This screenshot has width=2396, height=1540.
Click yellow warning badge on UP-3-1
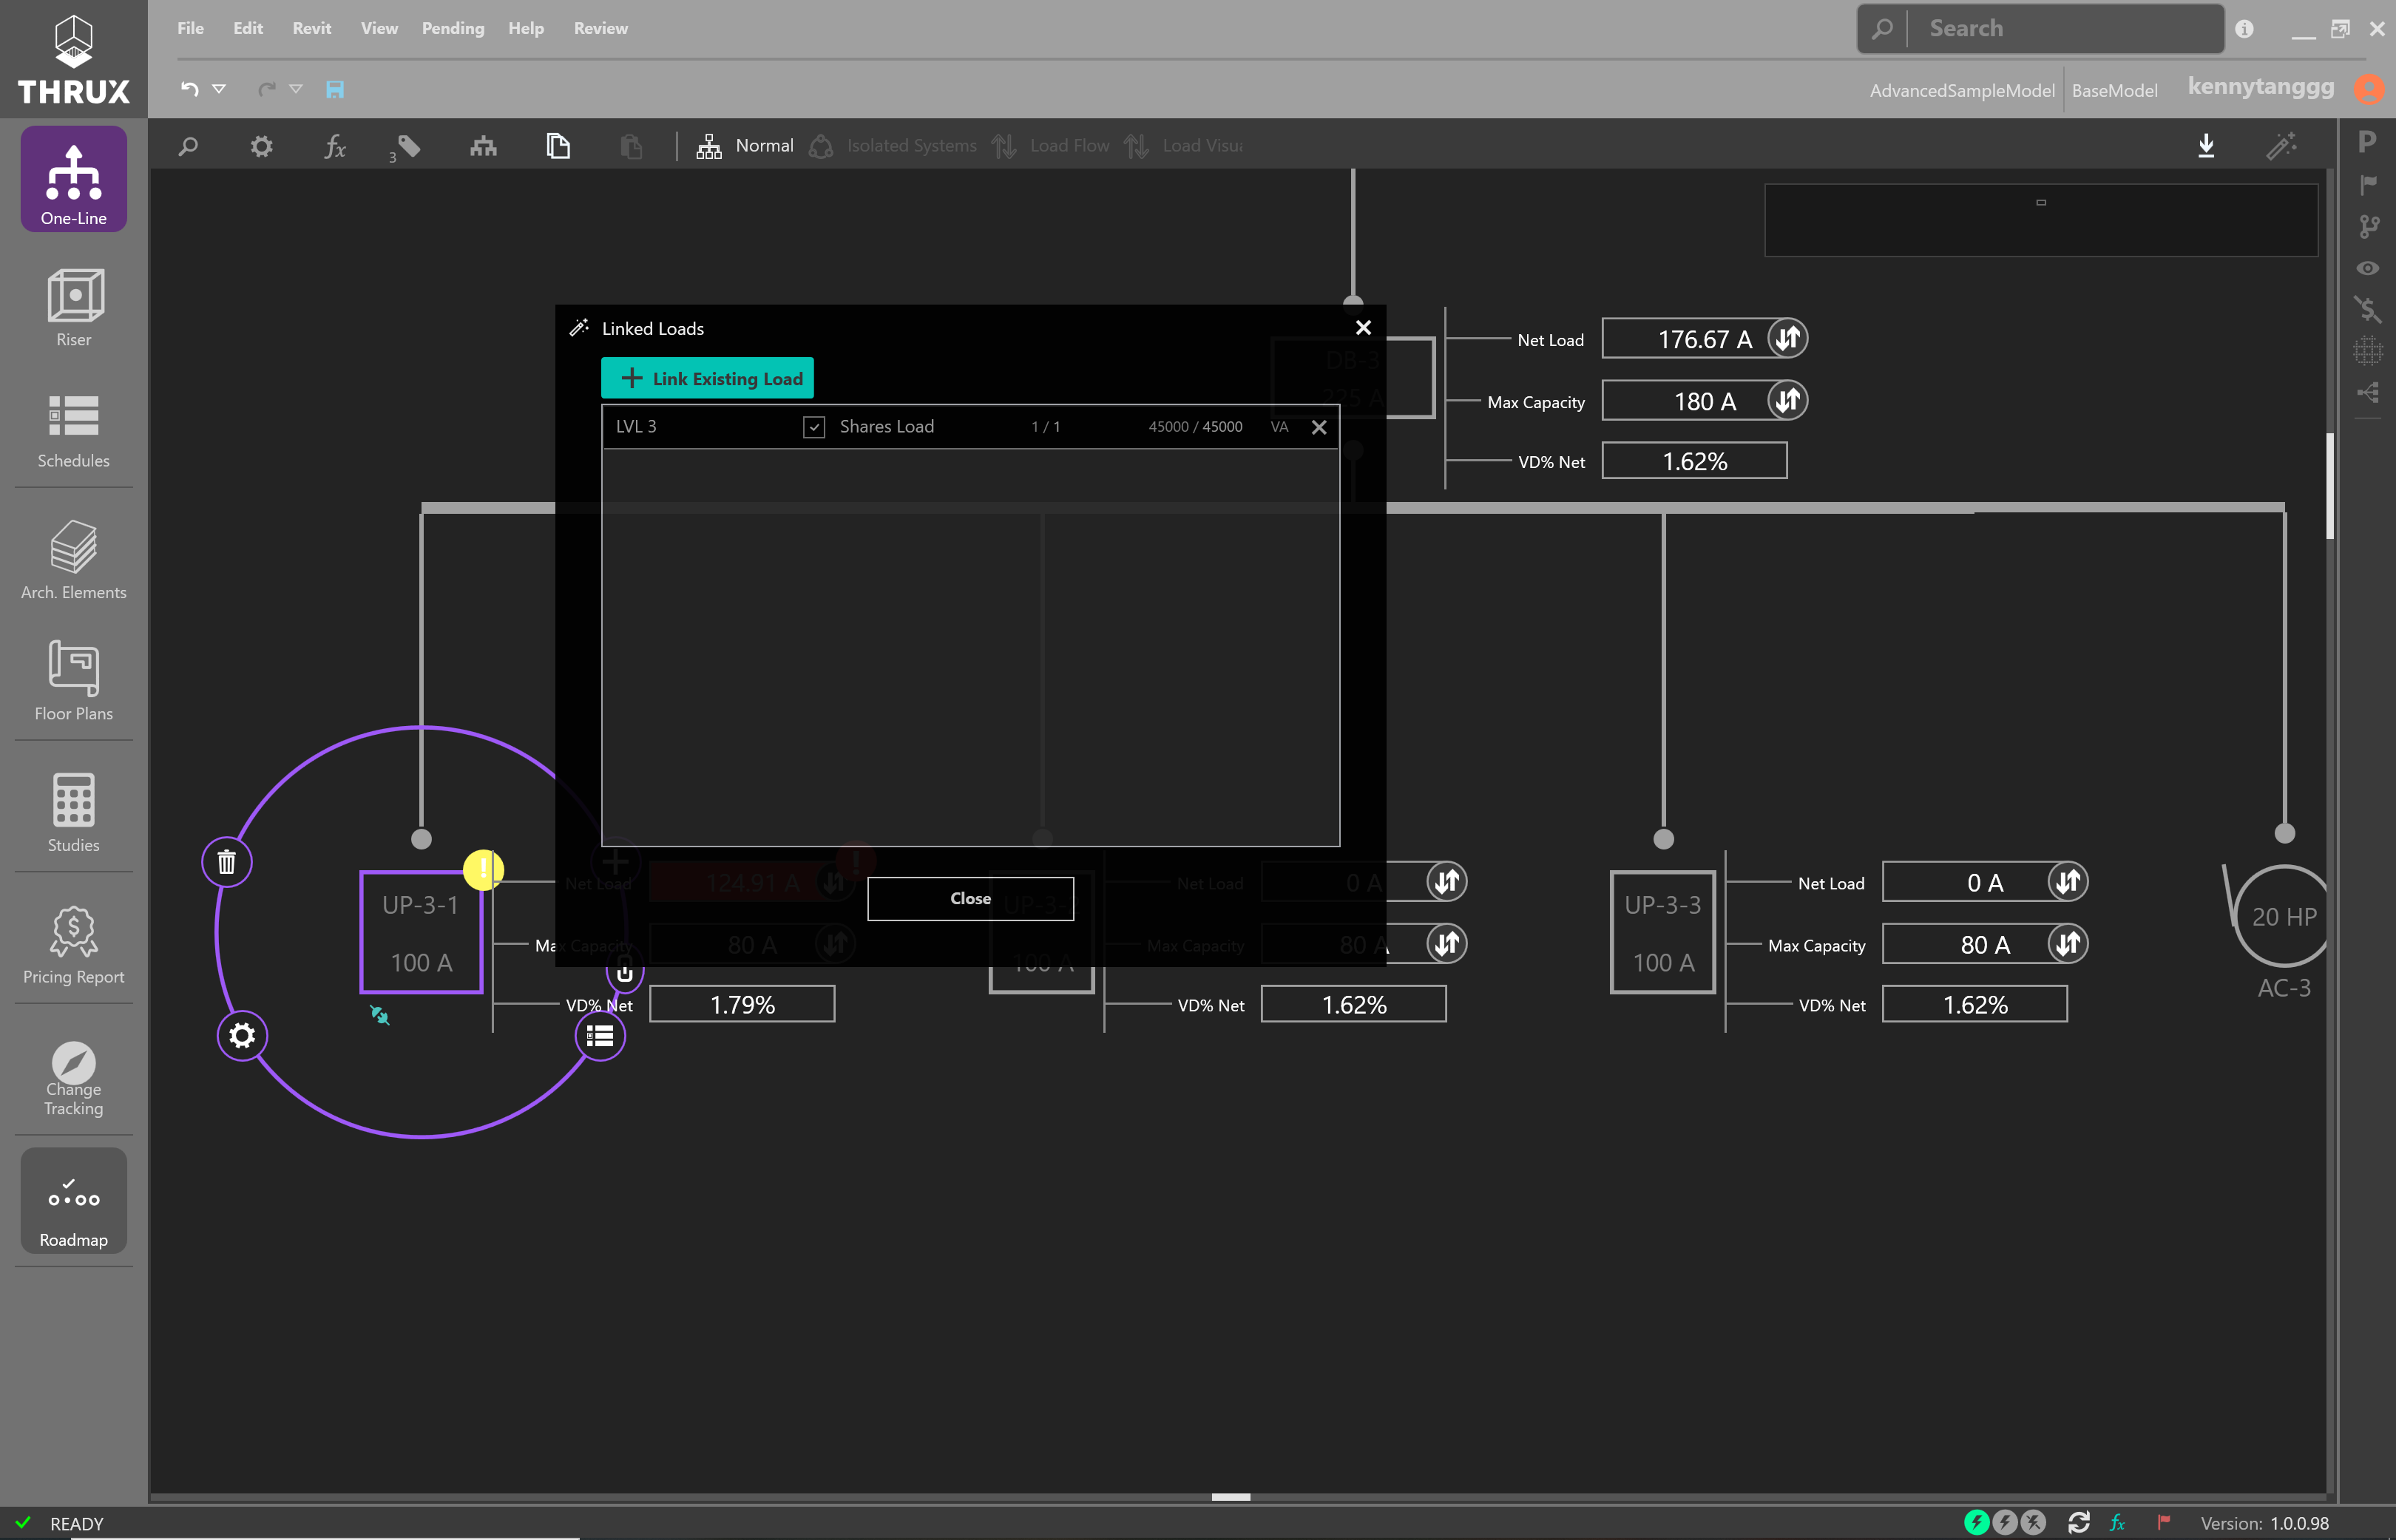point(484,869)
